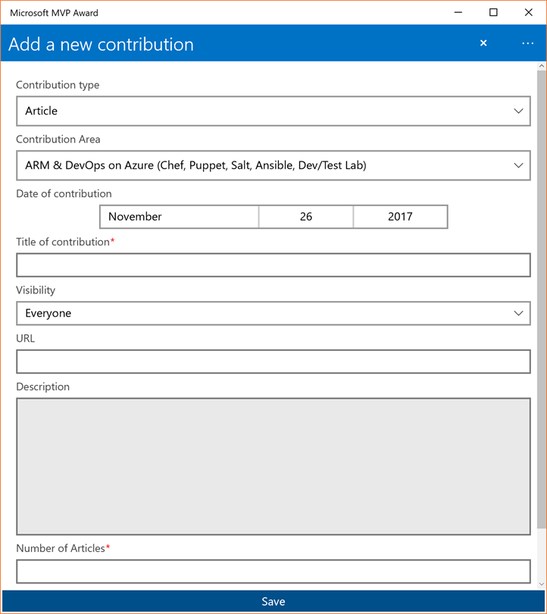Focus the Description text area

(x=273, y=466)
